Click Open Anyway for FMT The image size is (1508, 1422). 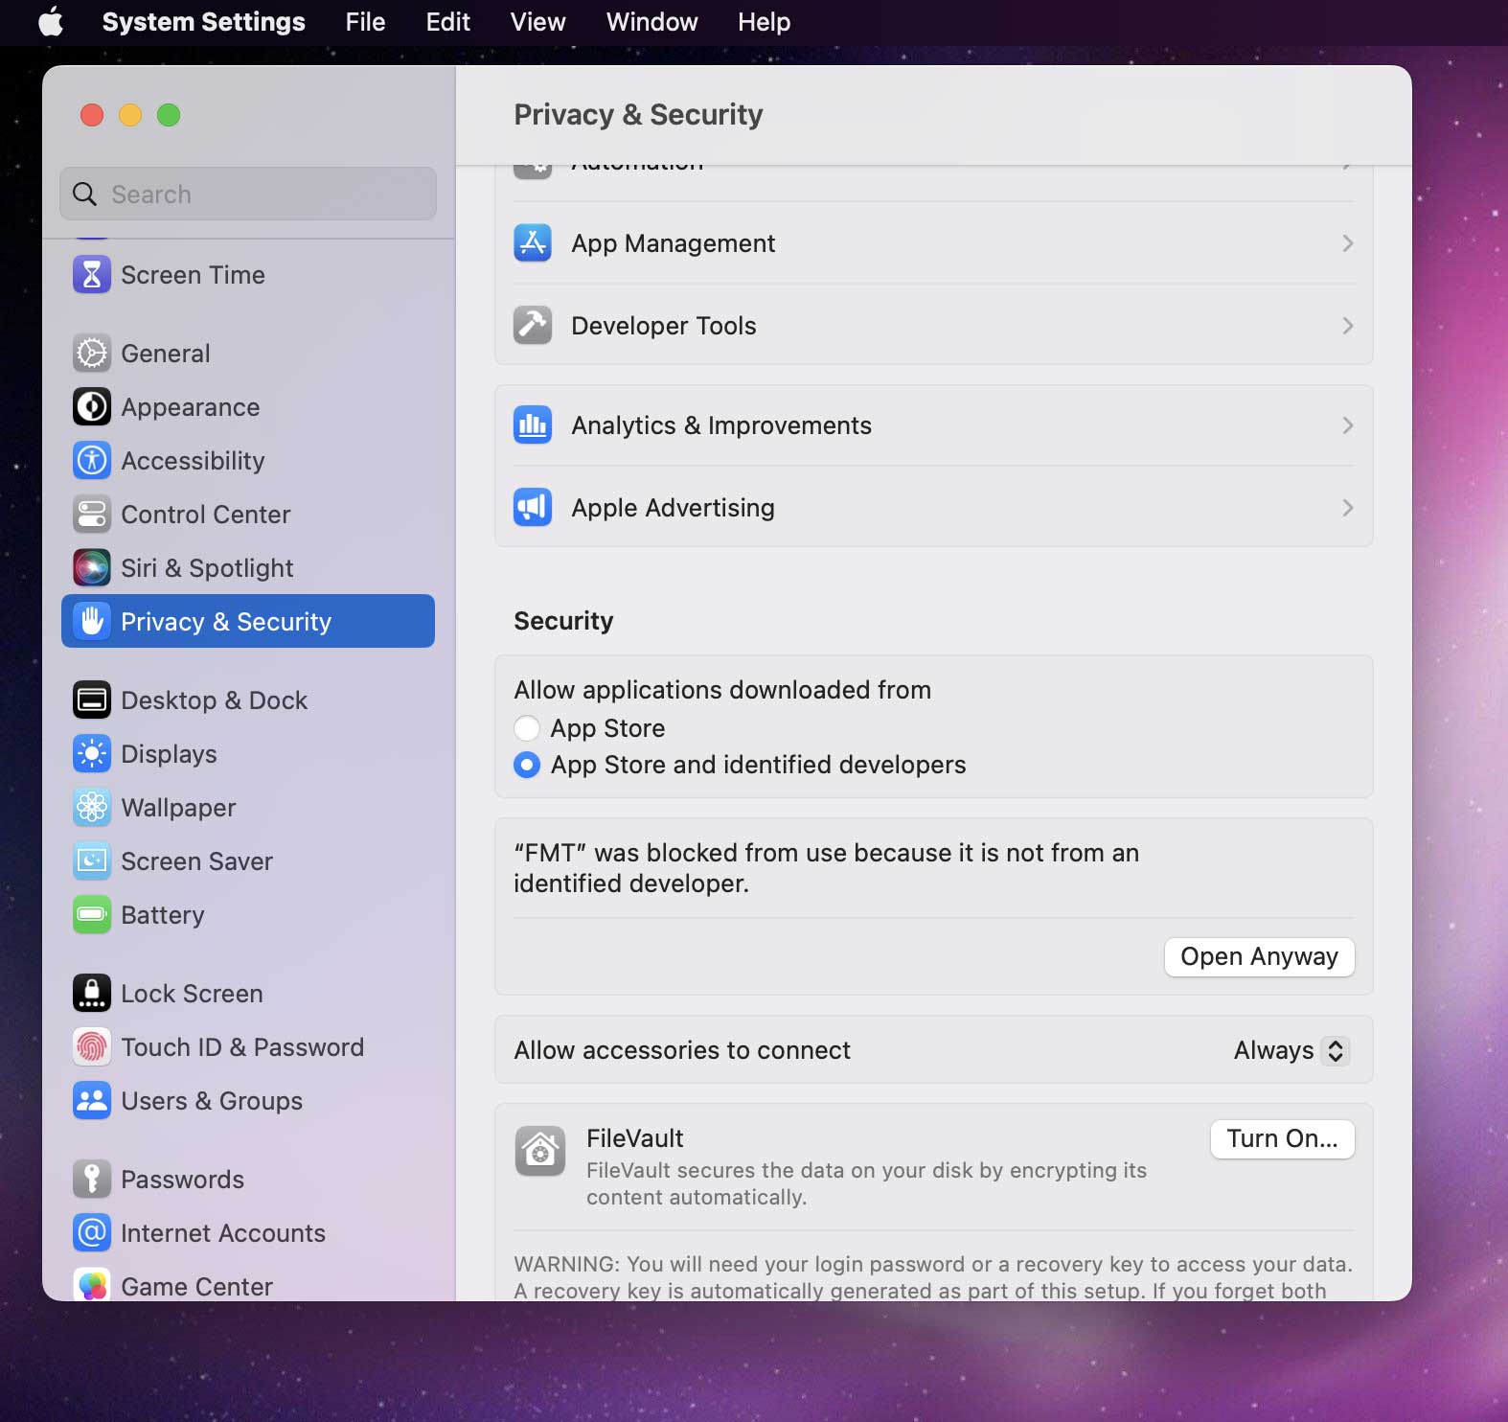coord(1259,957)
